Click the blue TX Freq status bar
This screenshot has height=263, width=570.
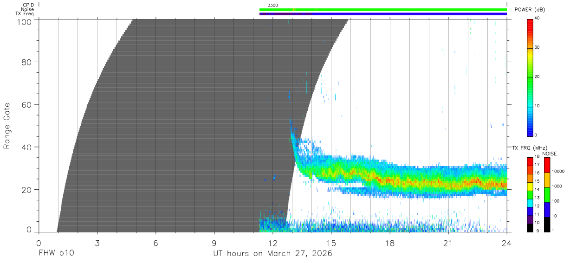point(383,14)
